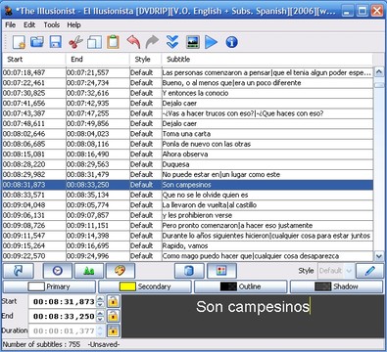Click the blue double down-arrow icon
Screen dimensions: 387x352
pos(172,42)
